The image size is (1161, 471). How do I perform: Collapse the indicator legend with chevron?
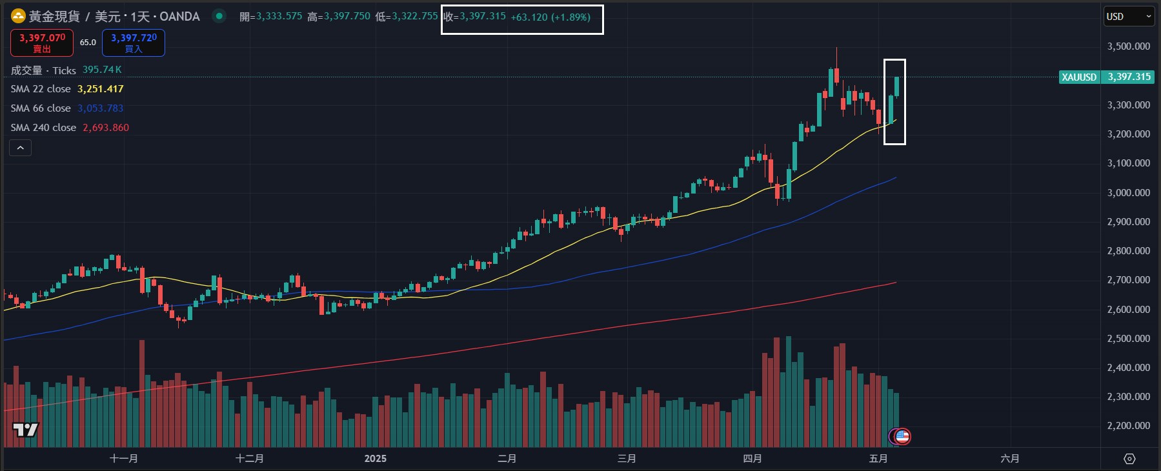point(20,148)
